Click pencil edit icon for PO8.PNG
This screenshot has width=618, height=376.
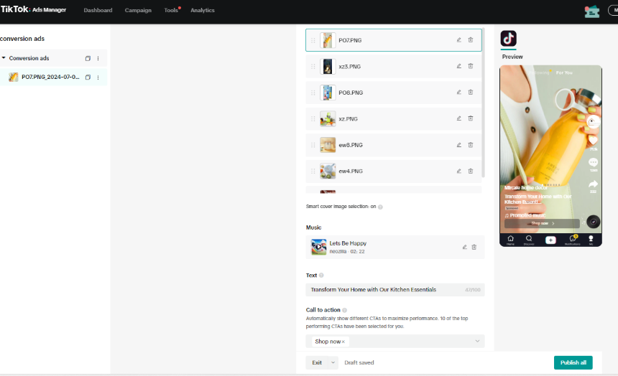click(458, 93)
